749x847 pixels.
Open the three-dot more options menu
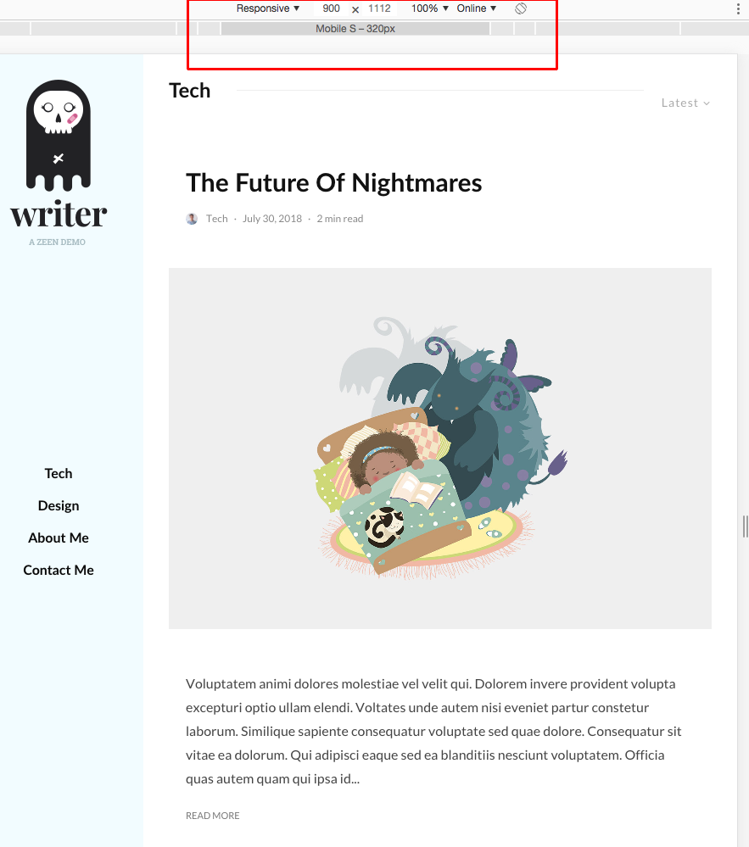pos(738,8)
